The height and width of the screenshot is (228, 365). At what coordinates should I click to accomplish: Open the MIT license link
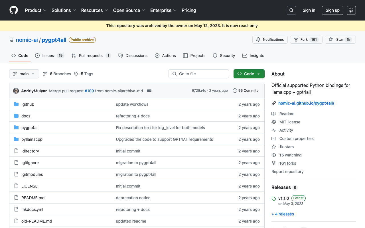click(286, 122)
